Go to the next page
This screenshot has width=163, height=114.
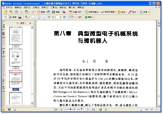click(89, 109)
